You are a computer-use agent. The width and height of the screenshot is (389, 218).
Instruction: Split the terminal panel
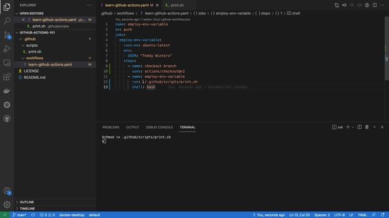tap(359, 127)
